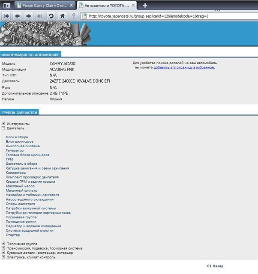The image size is (258, 274).
Task: Open the Блок в сборе parts link
Action: (17, 137)
